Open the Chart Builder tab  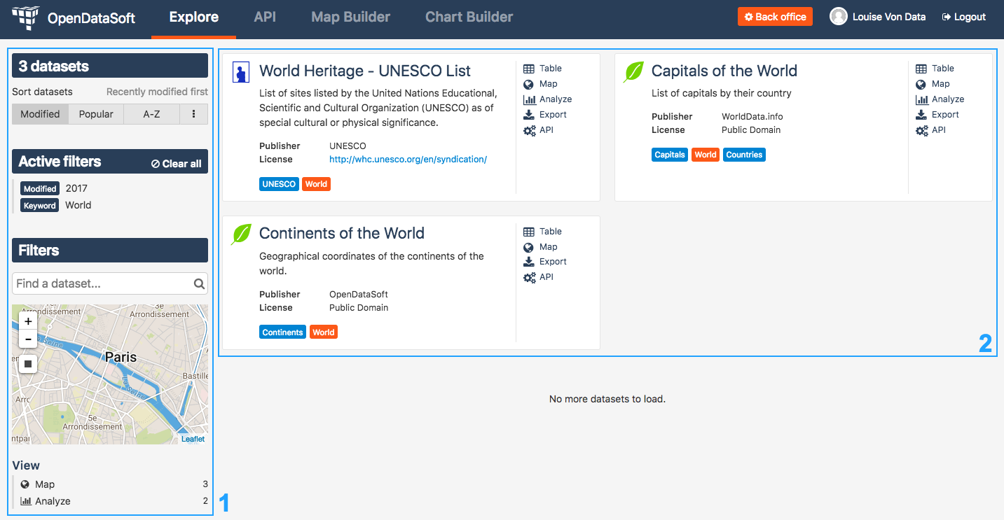(x=469, y=17)
